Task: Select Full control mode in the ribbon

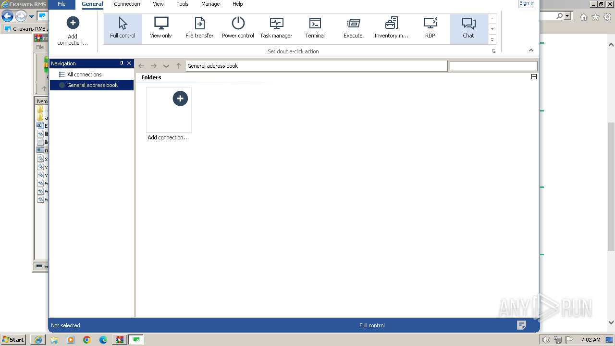Action: (123, 28)
